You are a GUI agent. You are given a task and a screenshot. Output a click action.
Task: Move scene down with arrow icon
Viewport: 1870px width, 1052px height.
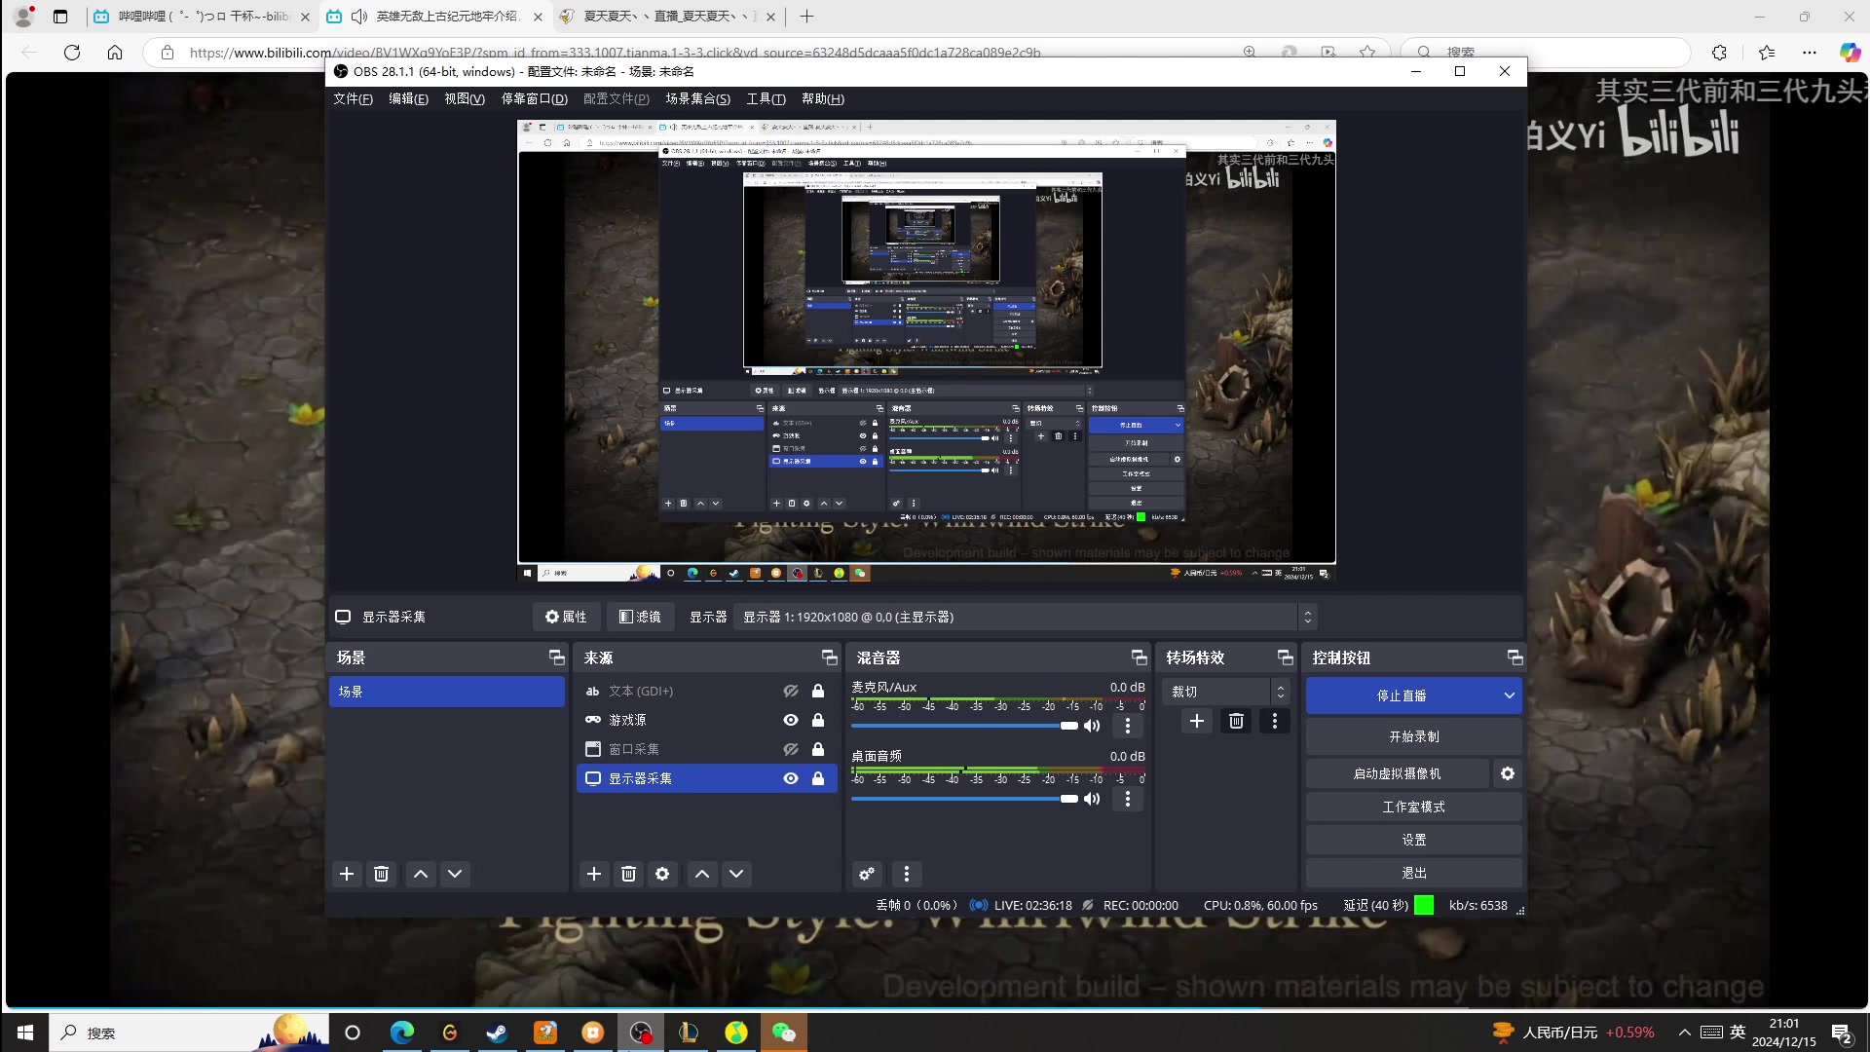point(455,874)
